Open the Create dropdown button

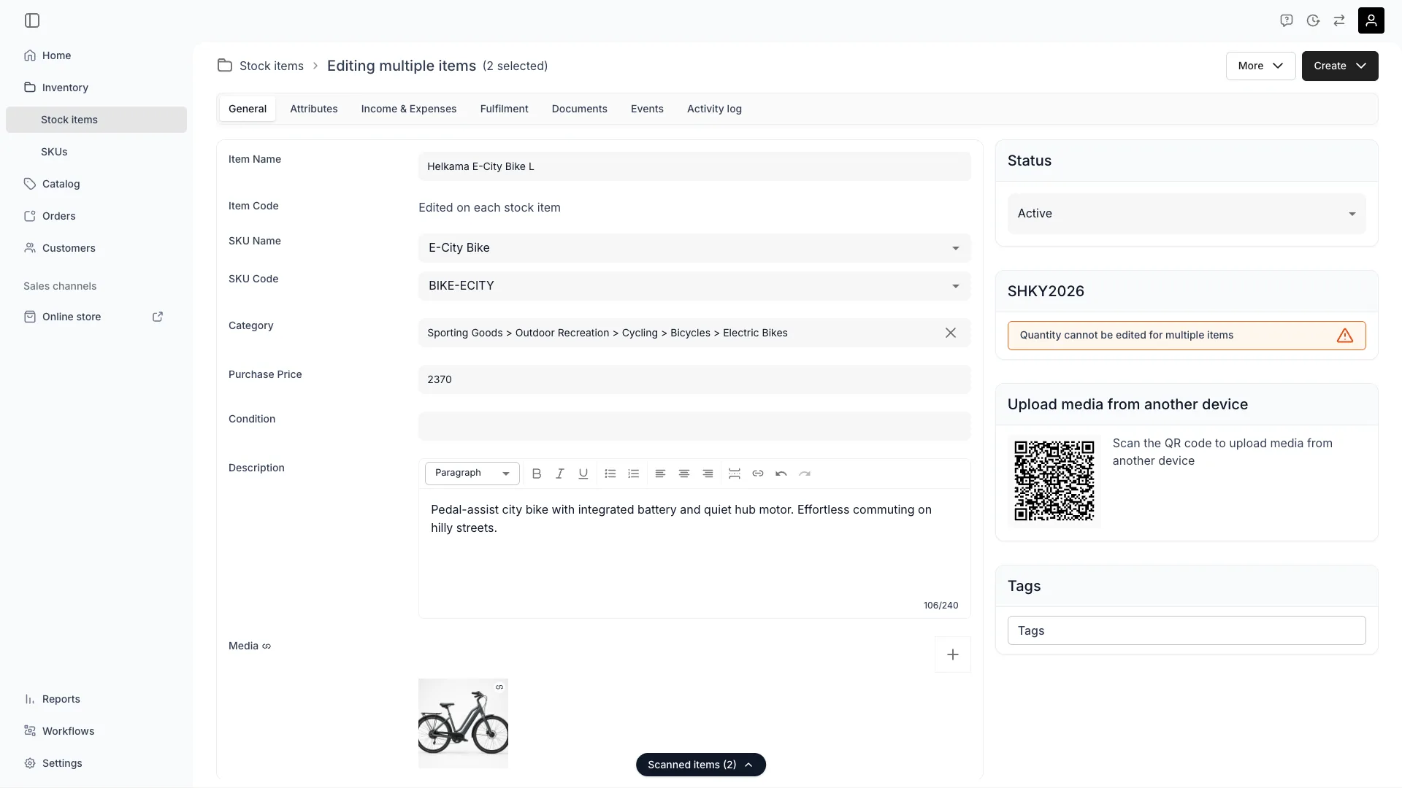coord(1340,66)
